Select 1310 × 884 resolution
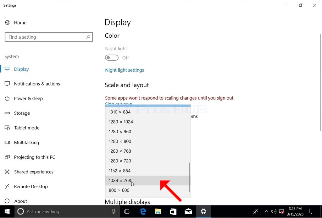322x218 pixels. click(x=148, y=112)
